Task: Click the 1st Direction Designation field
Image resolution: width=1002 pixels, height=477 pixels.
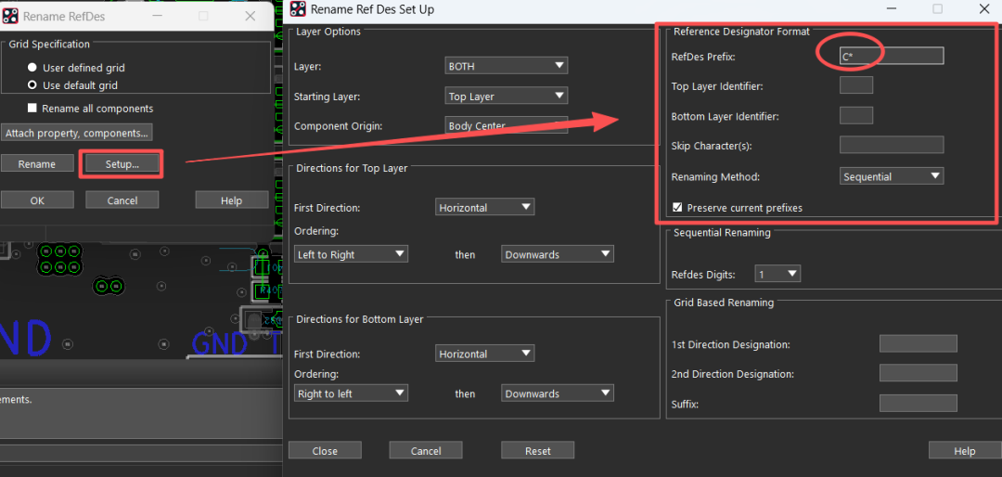Action: (x=918, y=343)
